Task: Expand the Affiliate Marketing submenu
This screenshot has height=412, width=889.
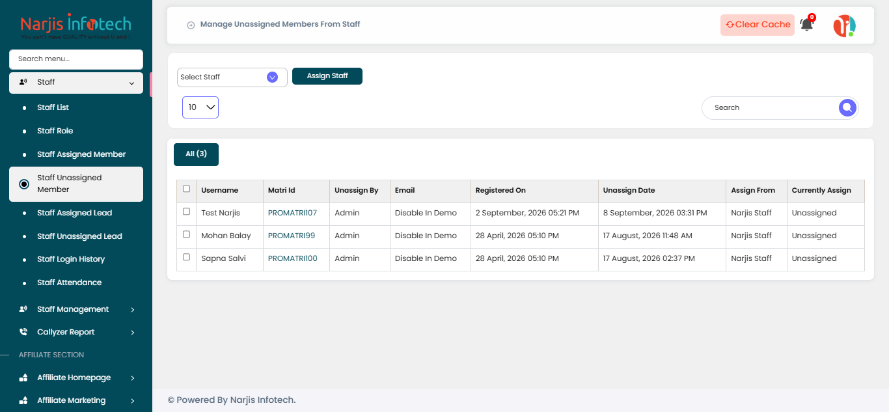Action: 76,400
